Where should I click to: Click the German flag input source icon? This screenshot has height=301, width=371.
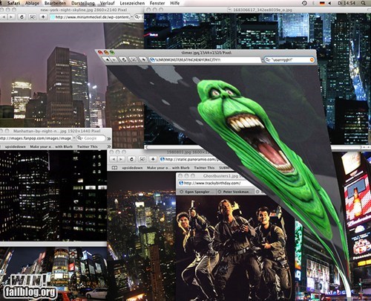click(322, 3)
